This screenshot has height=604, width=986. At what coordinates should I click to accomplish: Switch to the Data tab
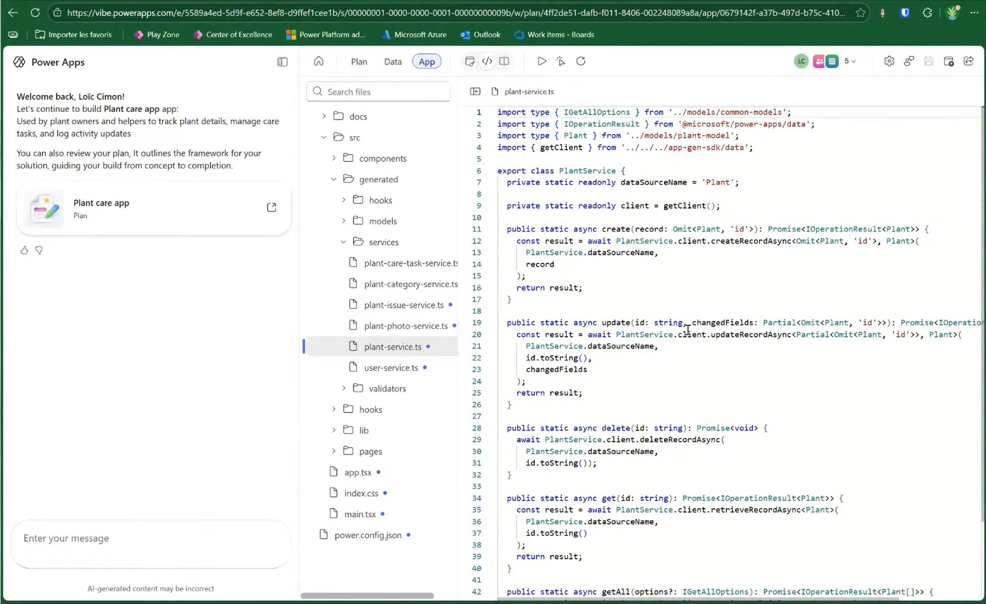click(392, 62)
